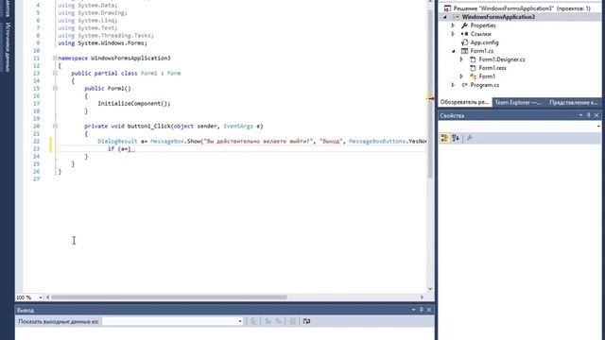Clear all output with toolbar icon
Viewport: 605px width, 340px height.
[x=292, y=321]
